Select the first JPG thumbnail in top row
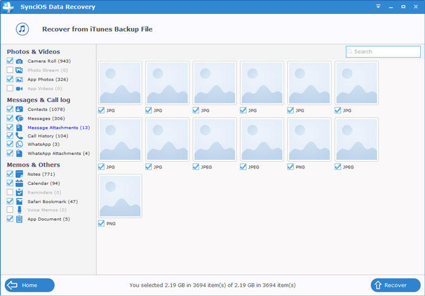The image size is (425, 296). [120, 83]
